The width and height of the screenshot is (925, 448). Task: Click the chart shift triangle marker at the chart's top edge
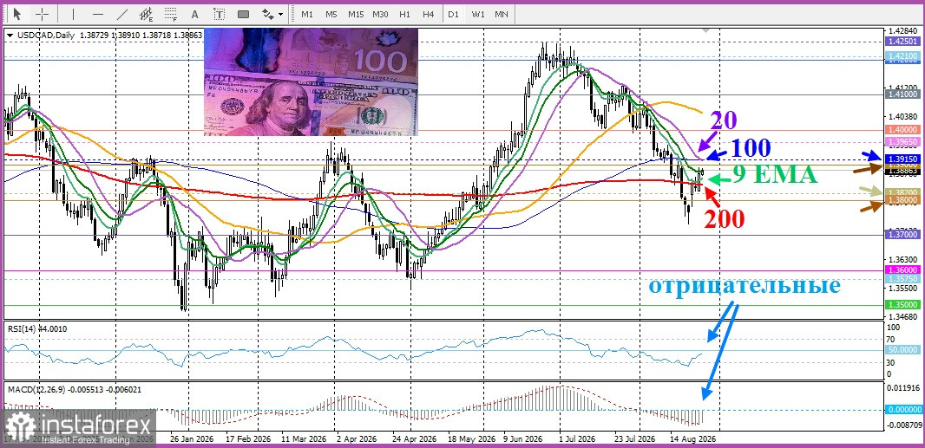coord(705,29)
